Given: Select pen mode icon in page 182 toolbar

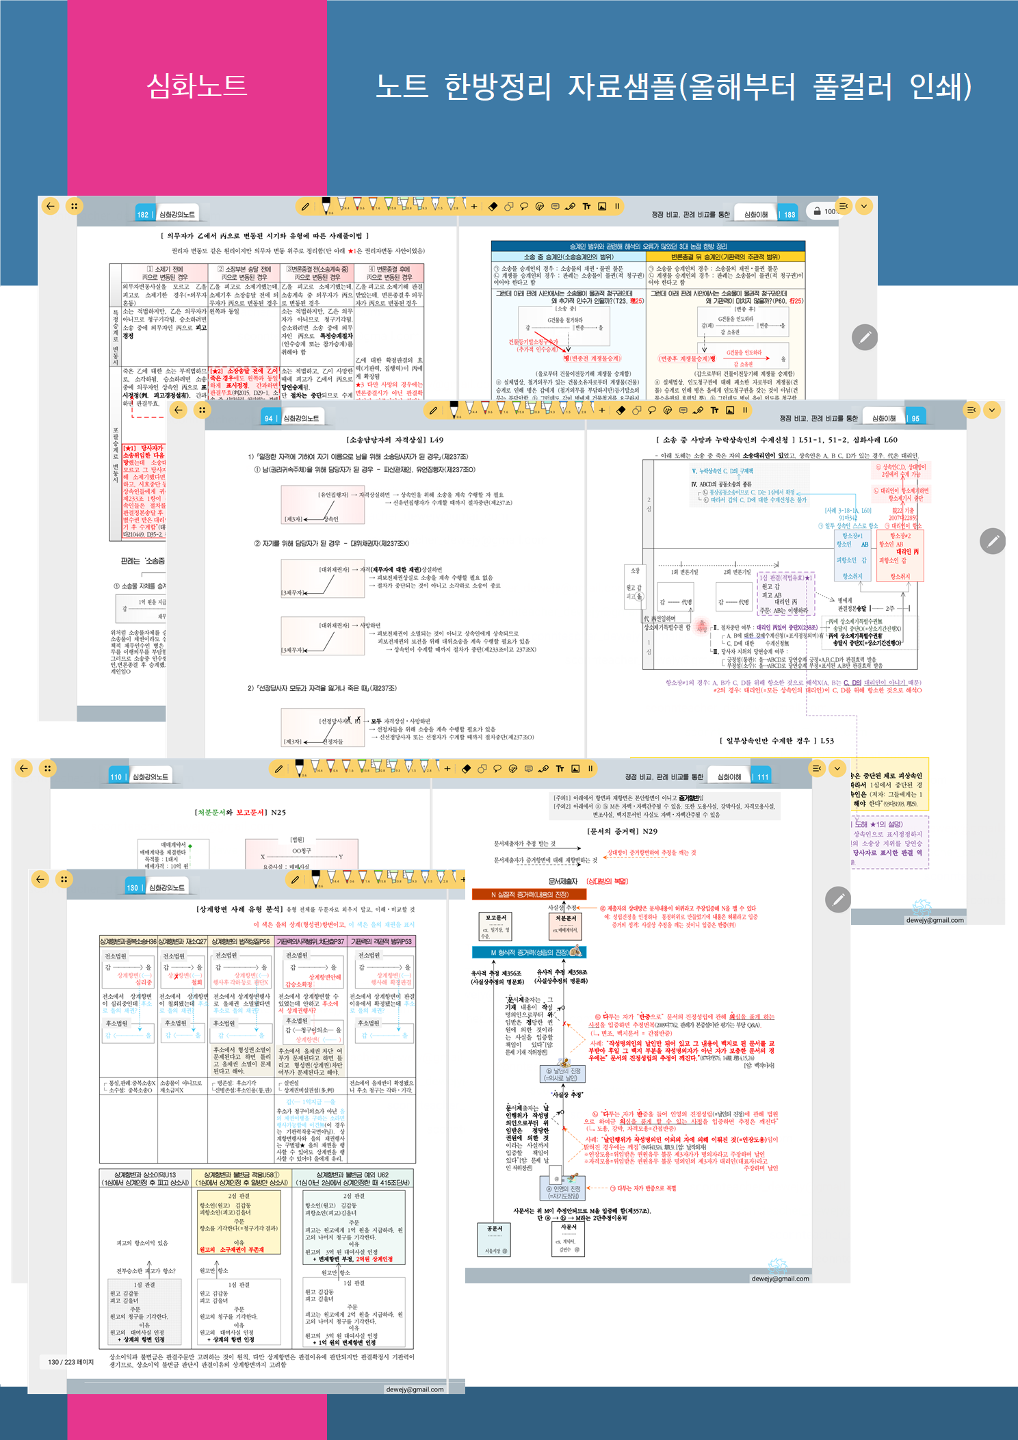Looking at the screenshot, I should 305,206.
